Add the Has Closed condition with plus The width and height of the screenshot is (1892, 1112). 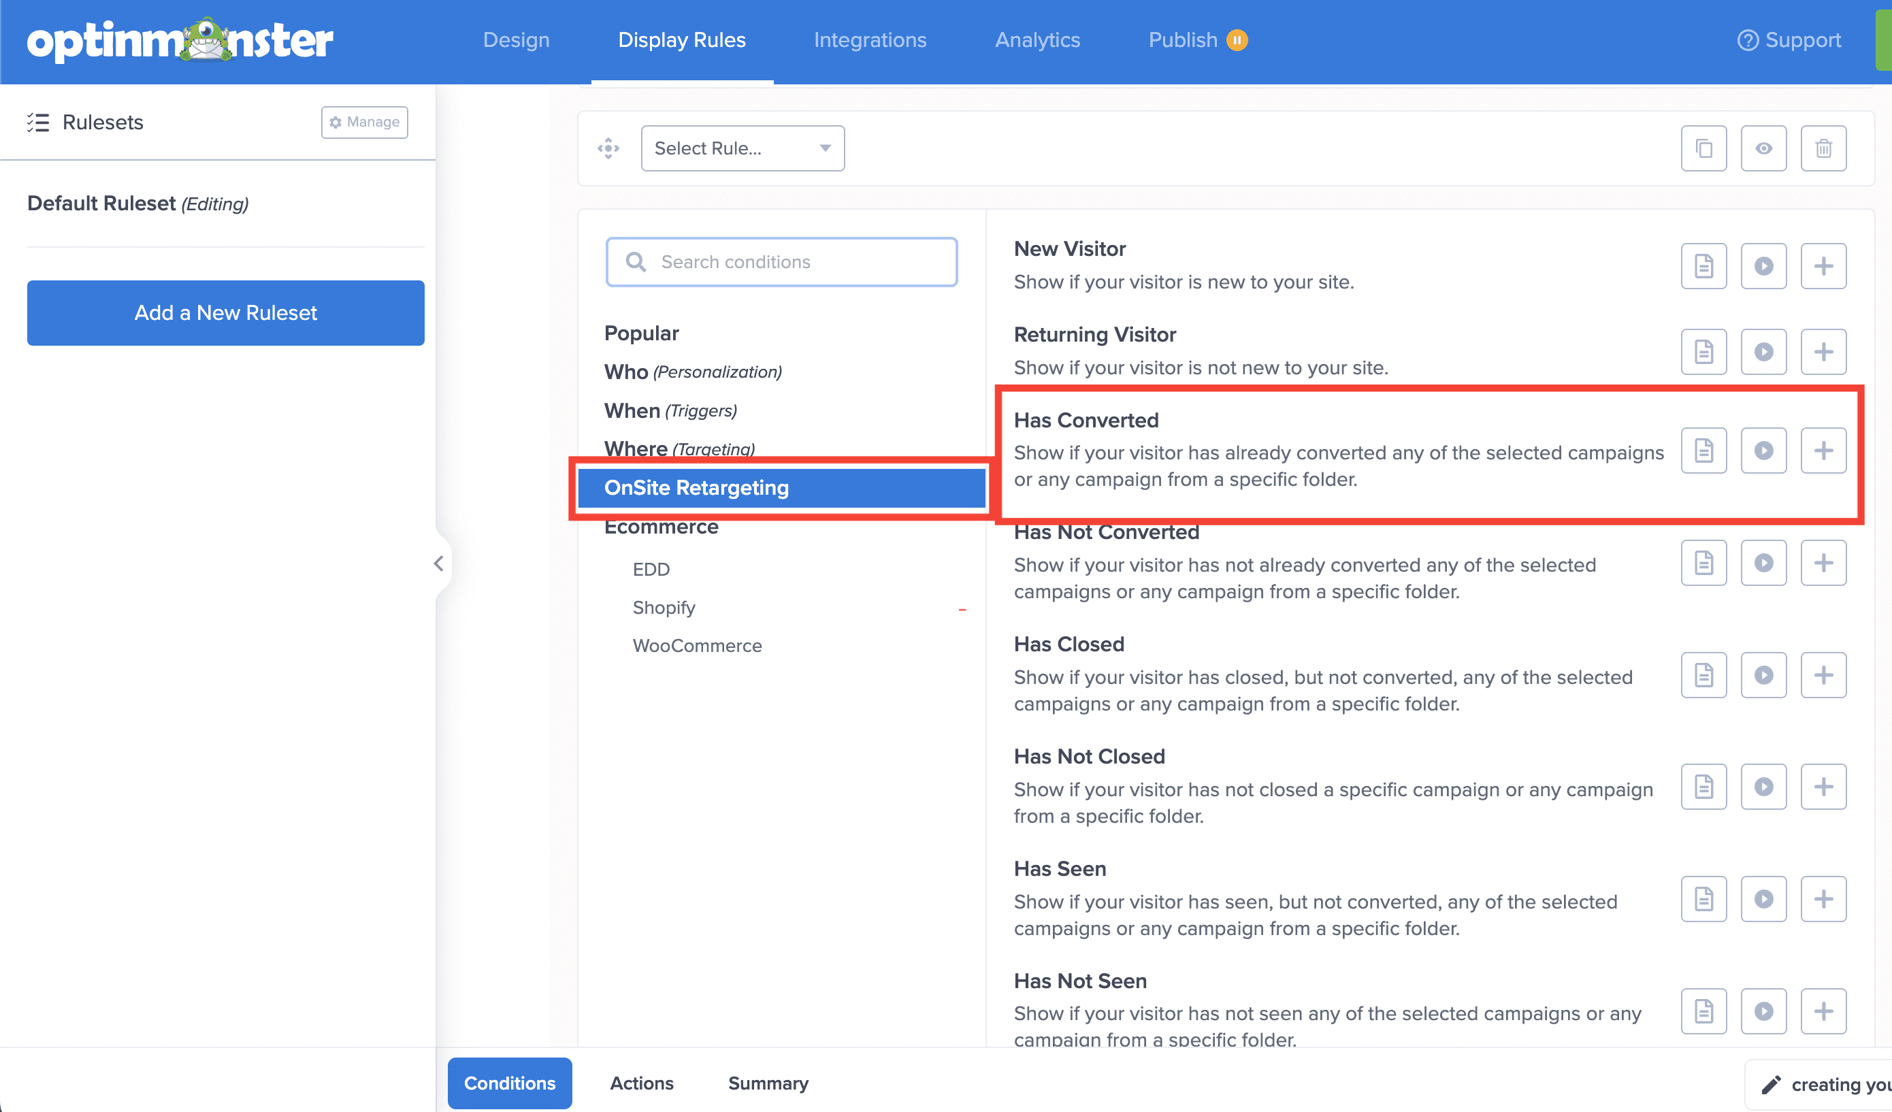(x=1823, y=674)
